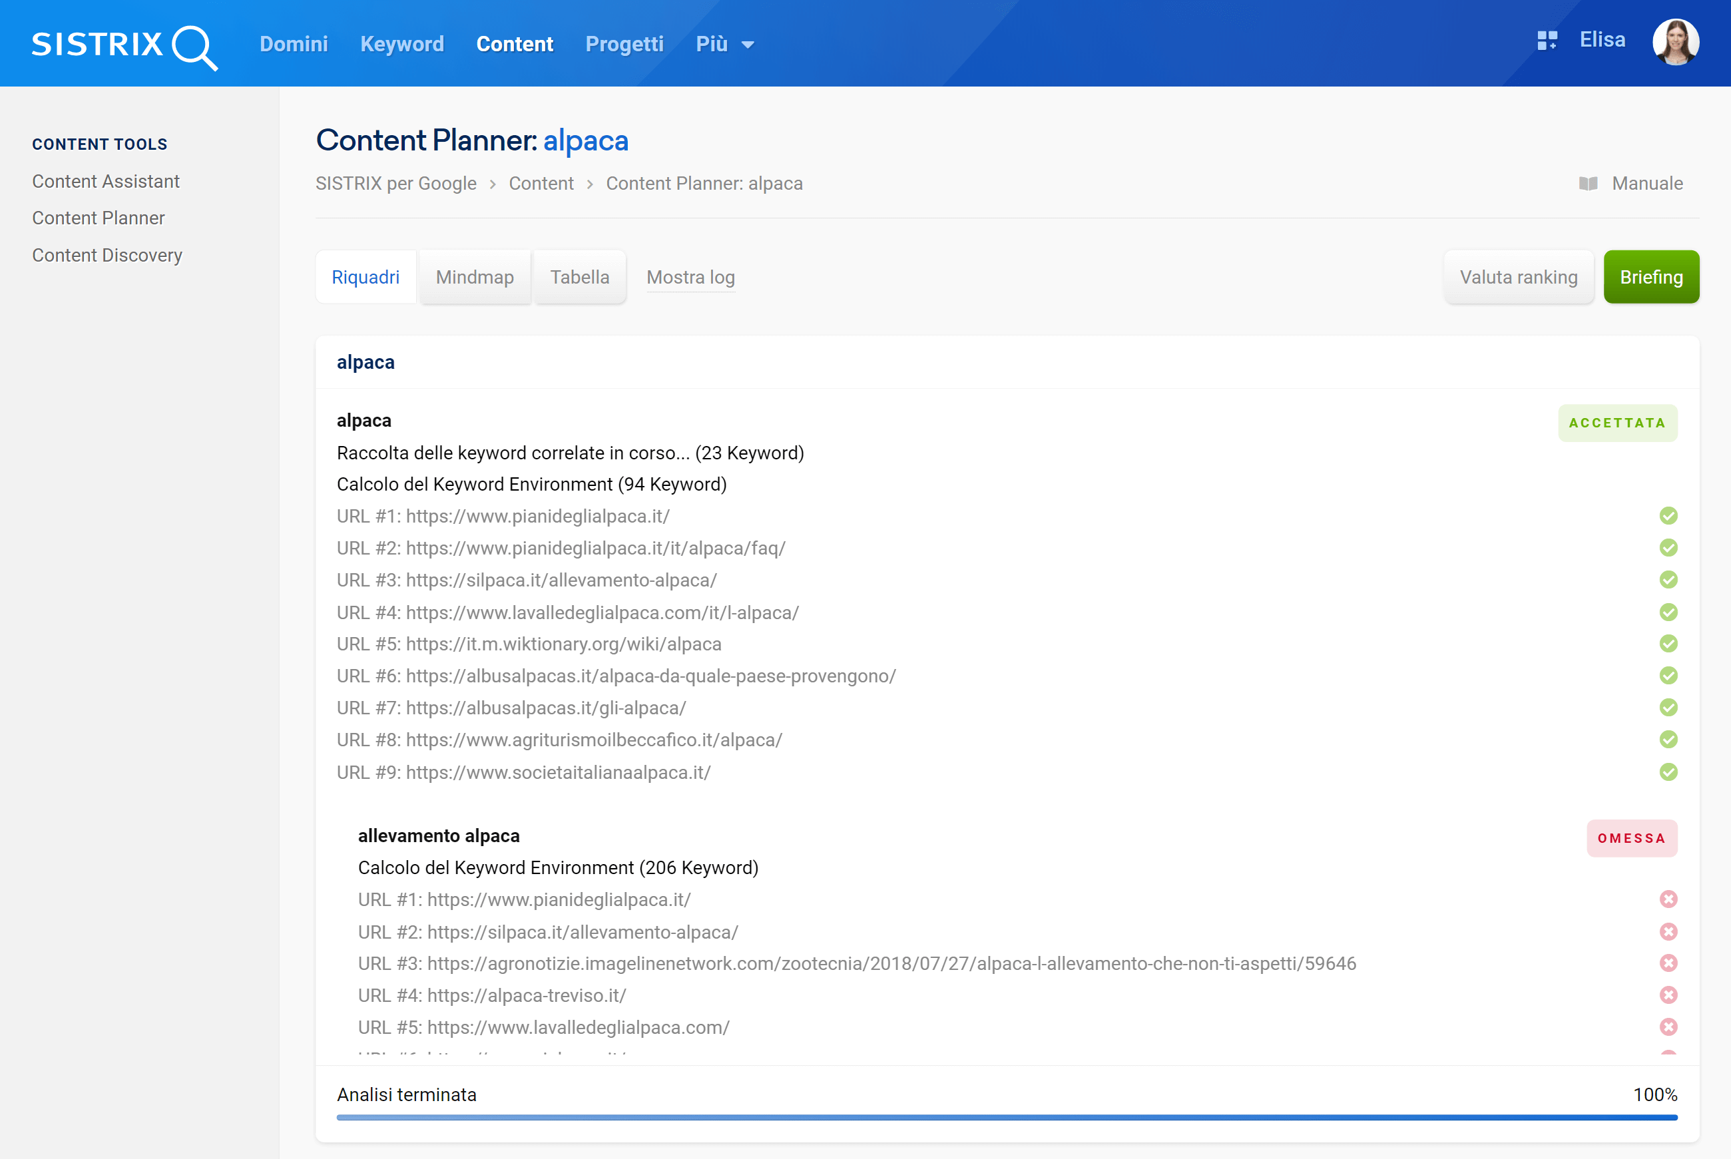Click red cross for allevamento pianideglialpaca URL #1
The image size is (1731, 1159).
tap(1668, 899)
